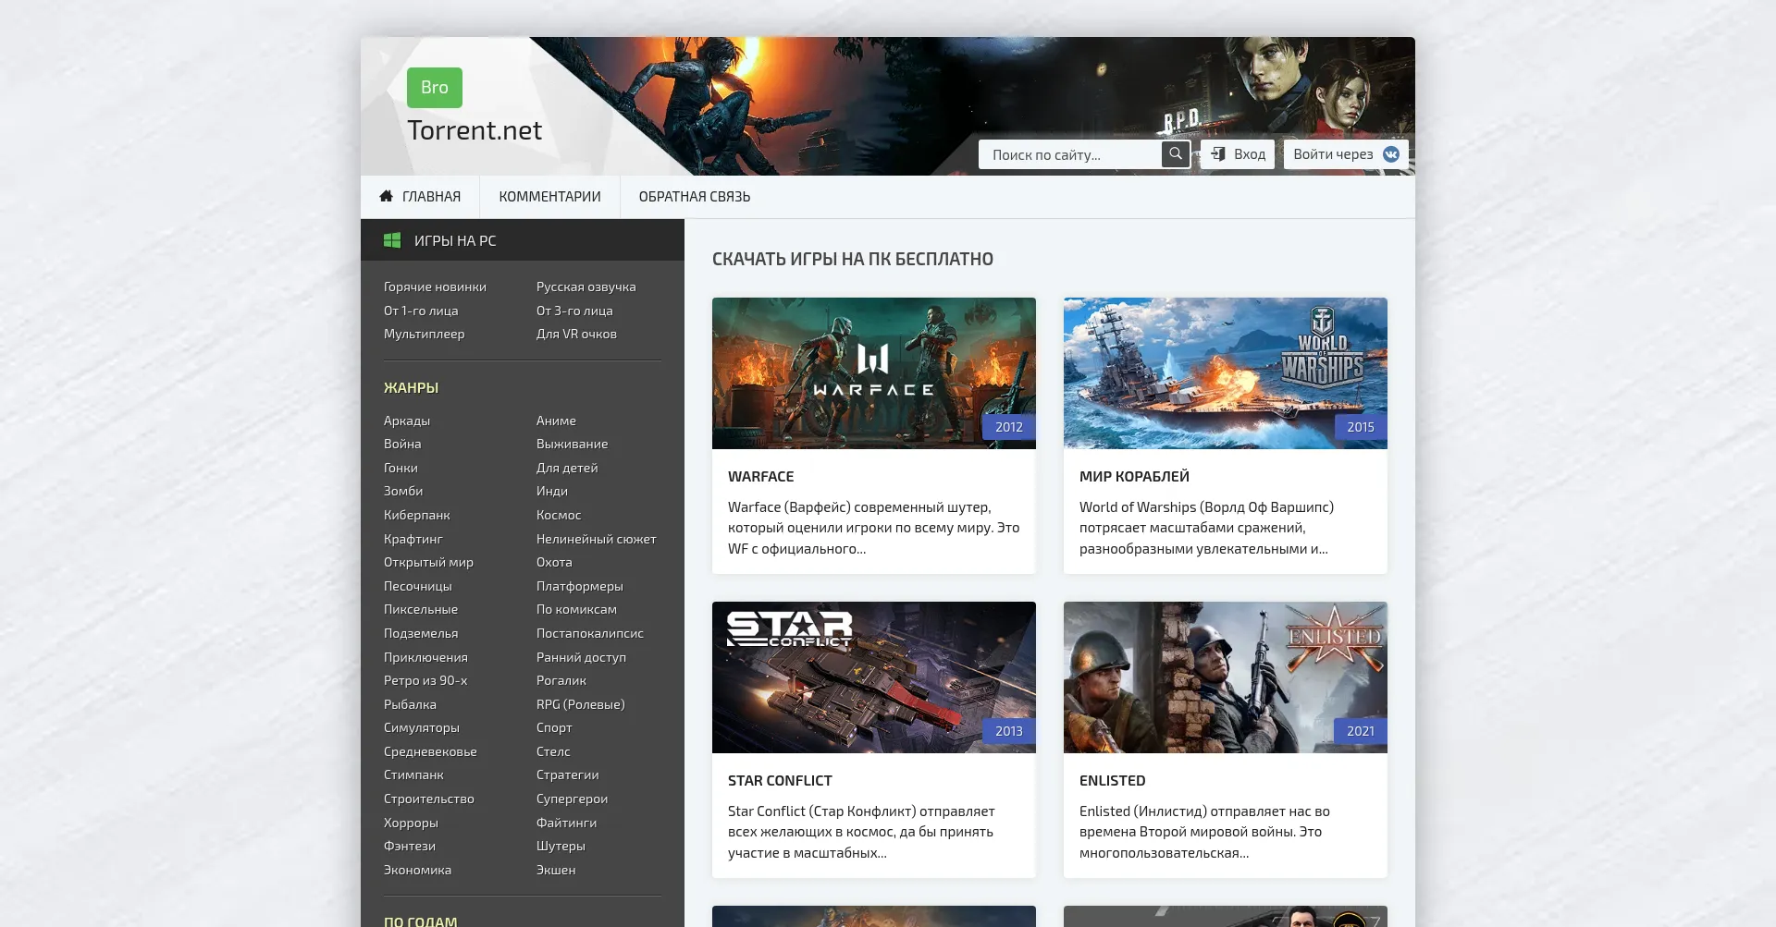Select the Экшен genre

[x=556, y=871]
